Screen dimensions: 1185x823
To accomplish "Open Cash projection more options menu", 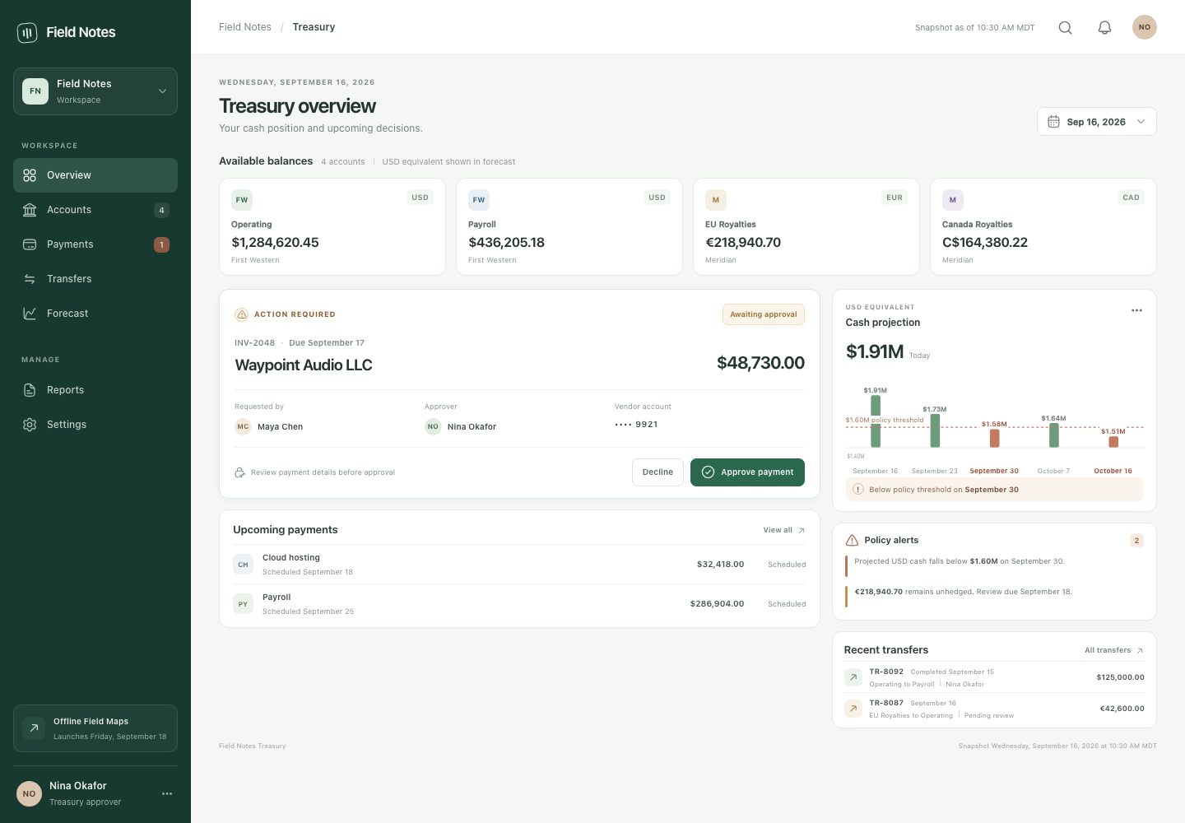I will click(1136, 310).
